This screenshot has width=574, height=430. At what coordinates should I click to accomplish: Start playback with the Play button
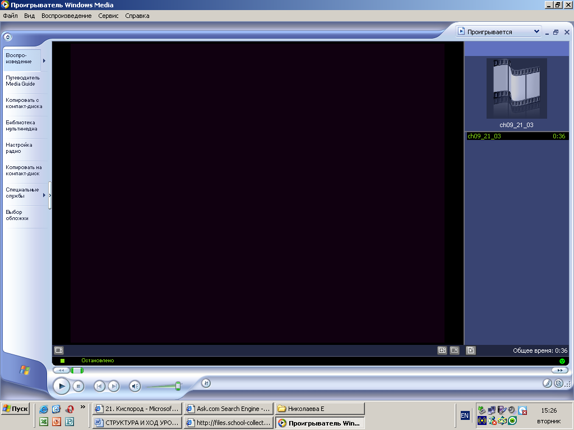pos(62,386)
